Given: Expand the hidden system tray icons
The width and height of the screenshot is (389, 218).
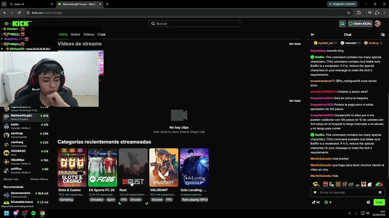Looking at the screenshot, I should [349, 213].
